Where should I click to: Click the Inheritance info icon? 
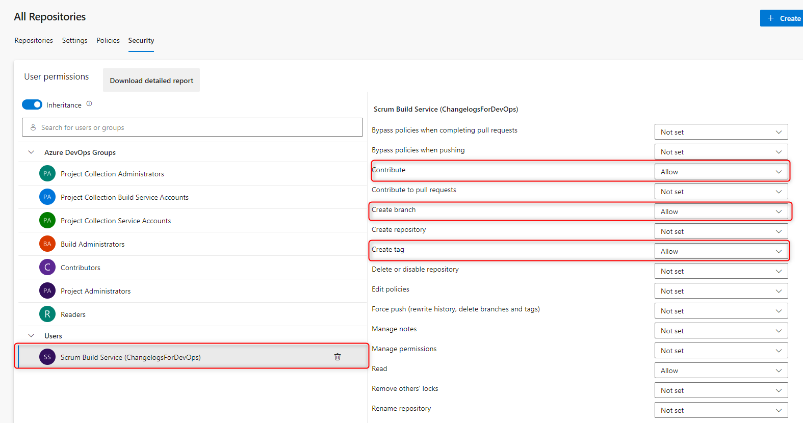89,104
